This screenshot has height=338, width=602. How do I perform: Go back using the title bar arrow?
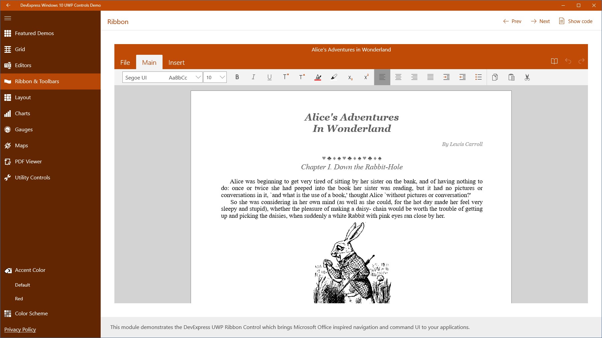point(8,5)
